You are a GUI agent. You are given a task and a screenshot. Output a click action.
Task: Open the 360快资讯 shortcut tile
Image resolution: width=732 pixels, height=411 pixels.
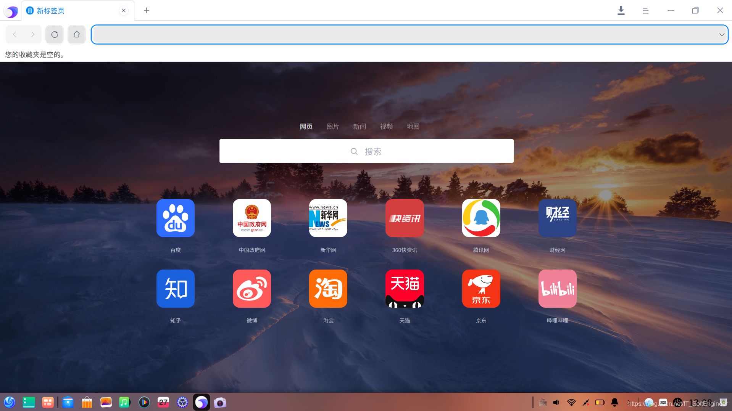coord(405,218)
